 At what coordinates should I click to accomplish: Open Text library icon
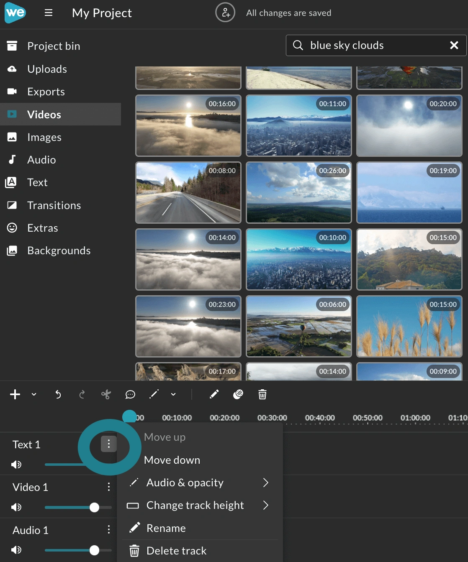[12, 182]
